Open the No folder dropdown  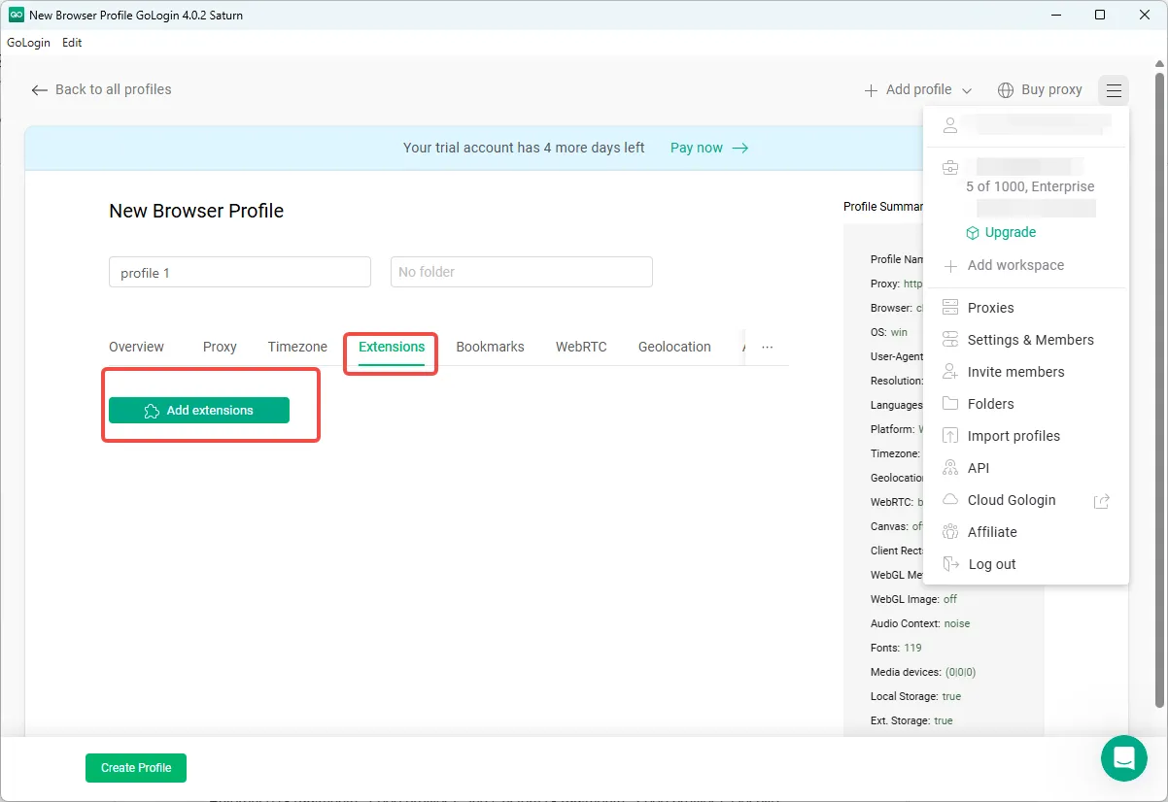pyautogui.click(x=521, y=272)
